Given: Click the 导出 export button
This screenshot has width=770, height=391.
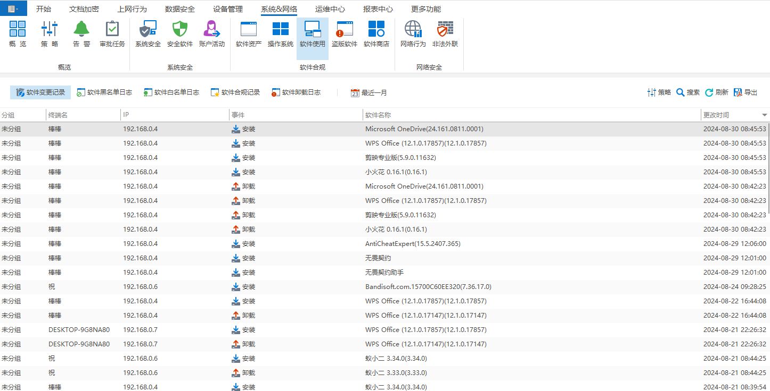Looking at the screenshot, I should pyautogui.click(x=746, y=92).
